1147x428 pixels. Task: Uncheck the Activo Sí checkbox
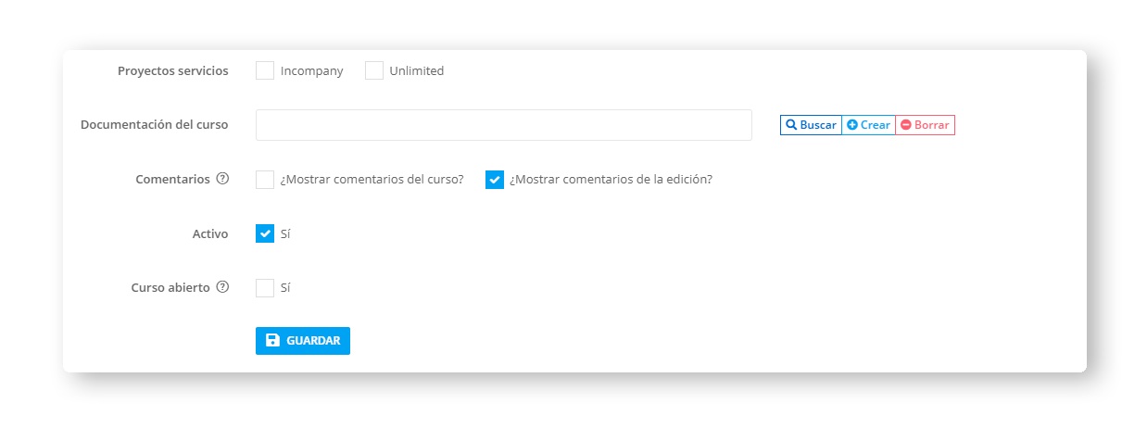(x=265, y=233)
